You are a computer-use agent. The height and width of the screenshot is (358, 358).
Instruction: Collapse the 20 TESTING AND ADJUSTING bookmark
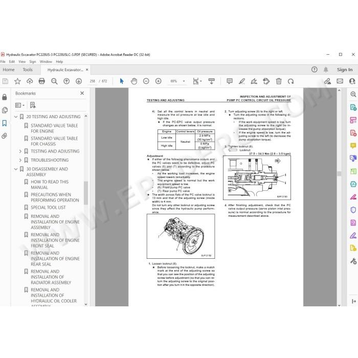(x=16, y=117)
